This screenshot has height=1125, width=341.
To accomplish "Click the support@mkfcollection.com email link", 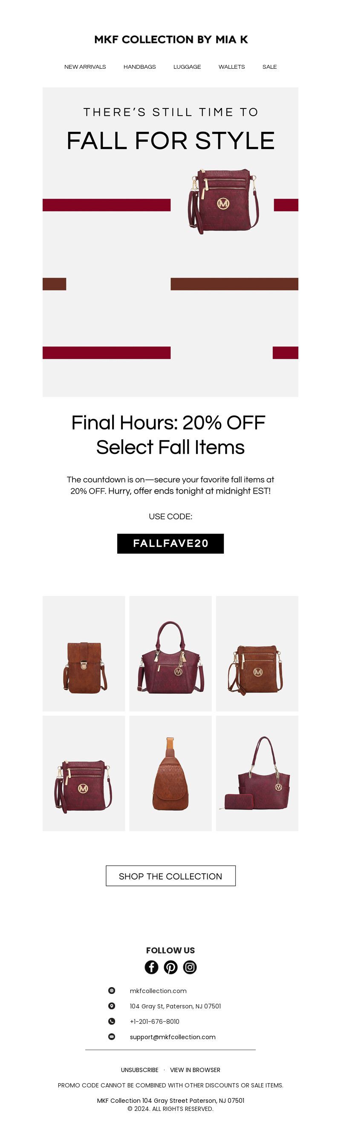I will (x=173, y=1036).
